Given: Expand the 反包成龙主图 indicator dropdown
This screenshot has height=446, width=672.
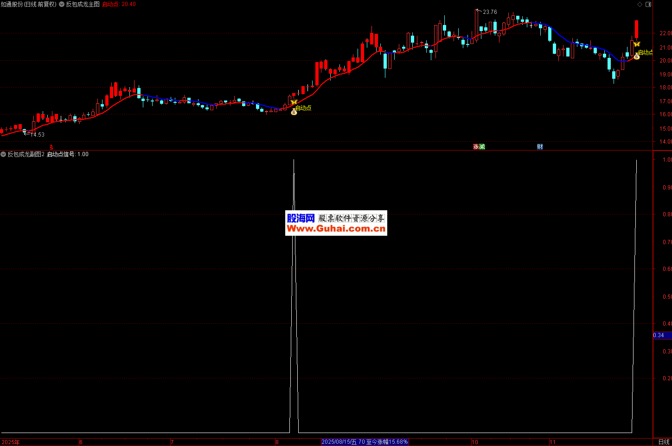Looking at the screenshot, I should click(62, 4).
